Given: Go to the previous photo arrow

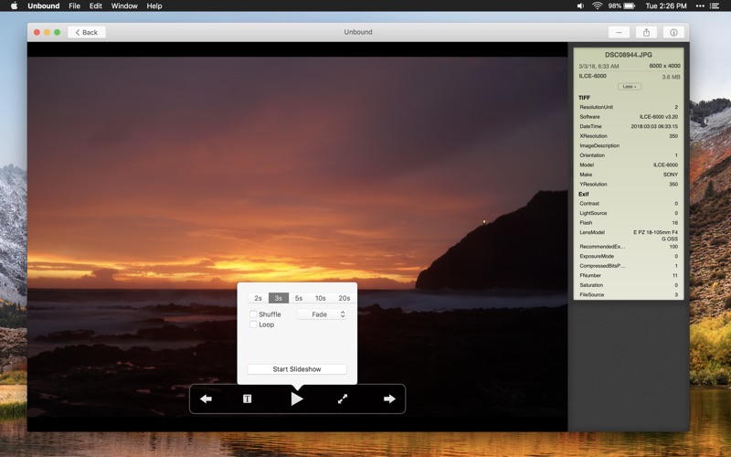Looking at the screenshot, I should [206, 399].
